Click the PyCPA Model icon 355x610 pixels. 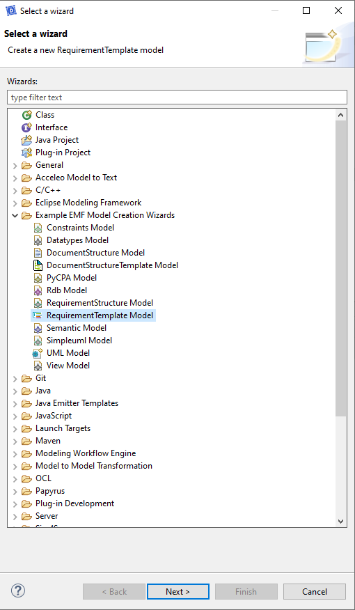[38, 278]
